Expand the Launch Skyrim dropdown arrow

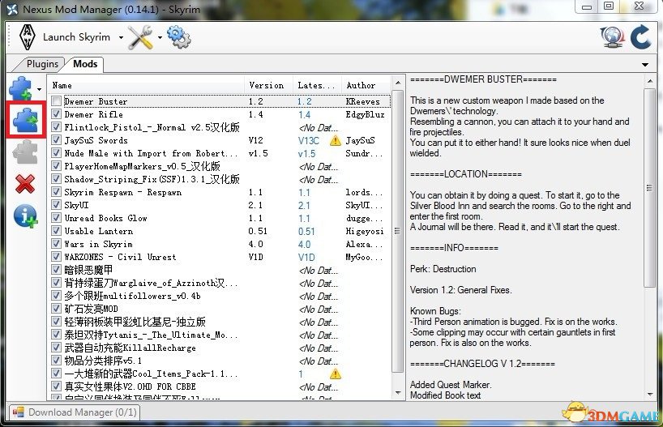click(121, 37)
